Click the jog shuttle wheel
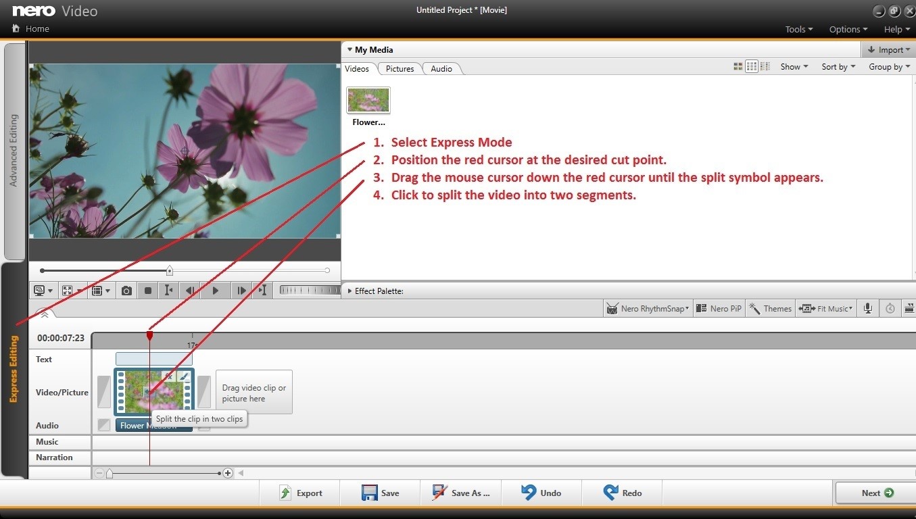Viewport: 916px width, 519px height. (x=310, y=291)
